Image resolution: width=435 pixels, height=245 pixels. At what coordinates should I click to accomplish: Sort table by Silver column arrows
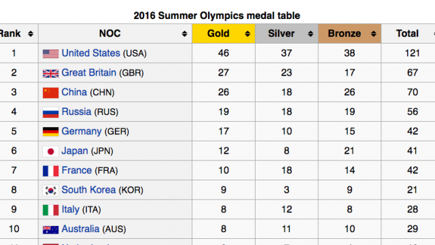[x=311, y=34]
